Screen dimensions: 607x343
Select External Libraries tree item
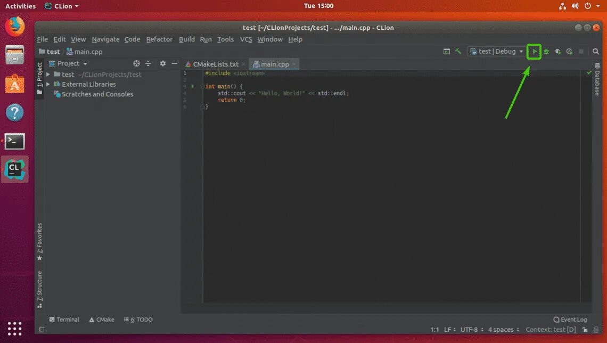tap(85, 84)
